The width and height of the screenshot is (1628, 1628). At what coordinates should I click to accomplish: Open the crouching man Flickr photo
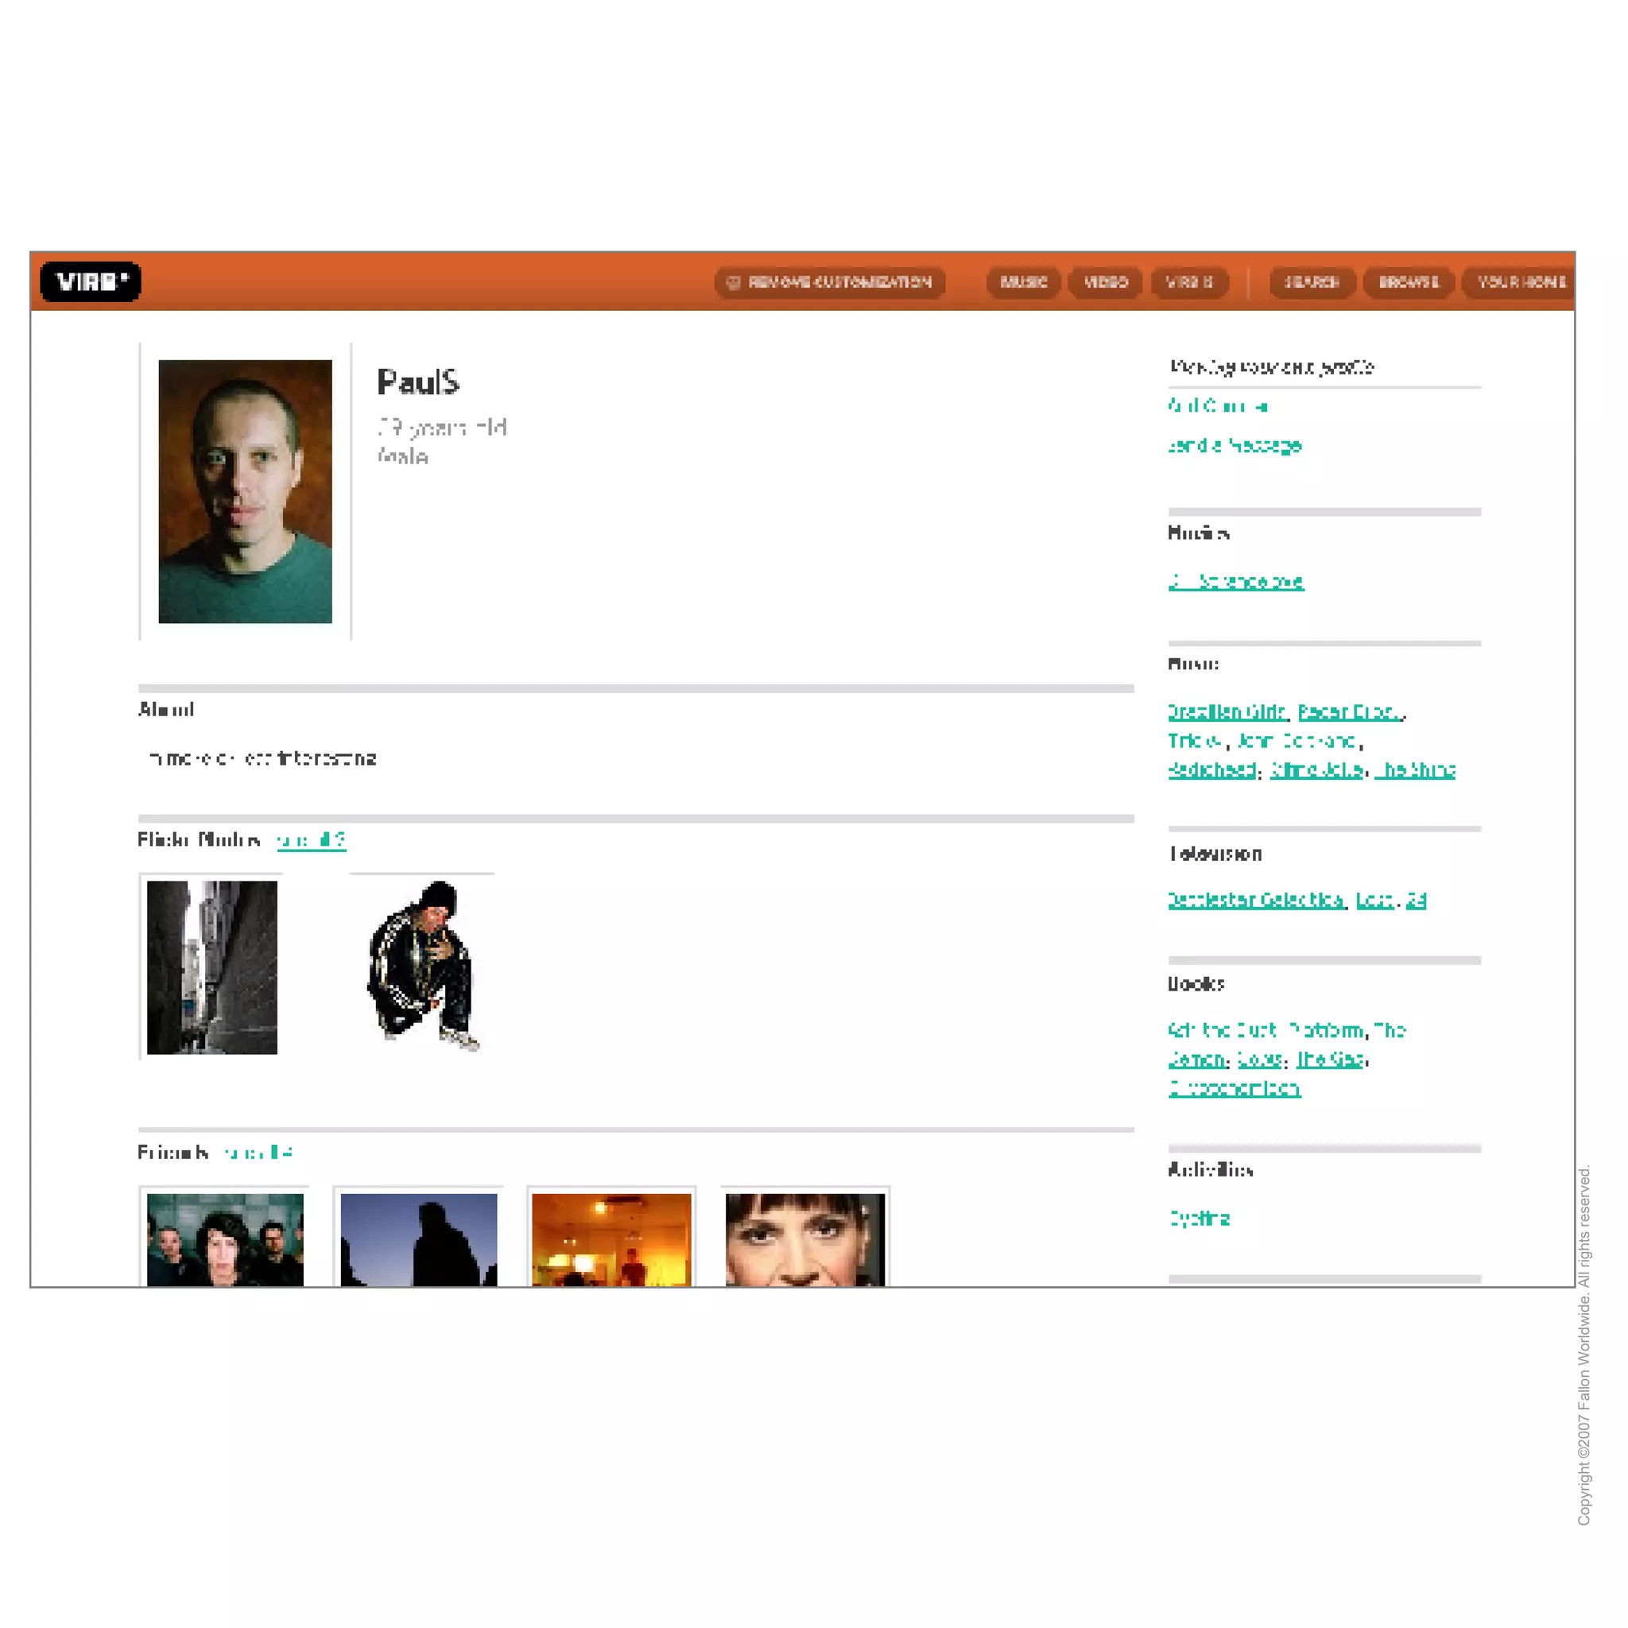click(423, 967)
